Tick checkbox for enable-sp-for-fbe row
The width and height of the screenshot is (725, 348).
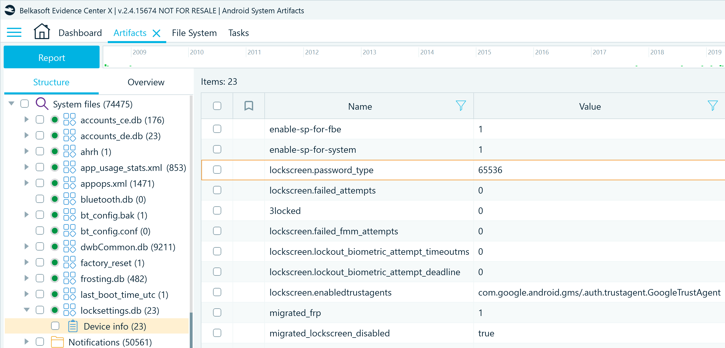pyautogui.click(x=217, y=129)
